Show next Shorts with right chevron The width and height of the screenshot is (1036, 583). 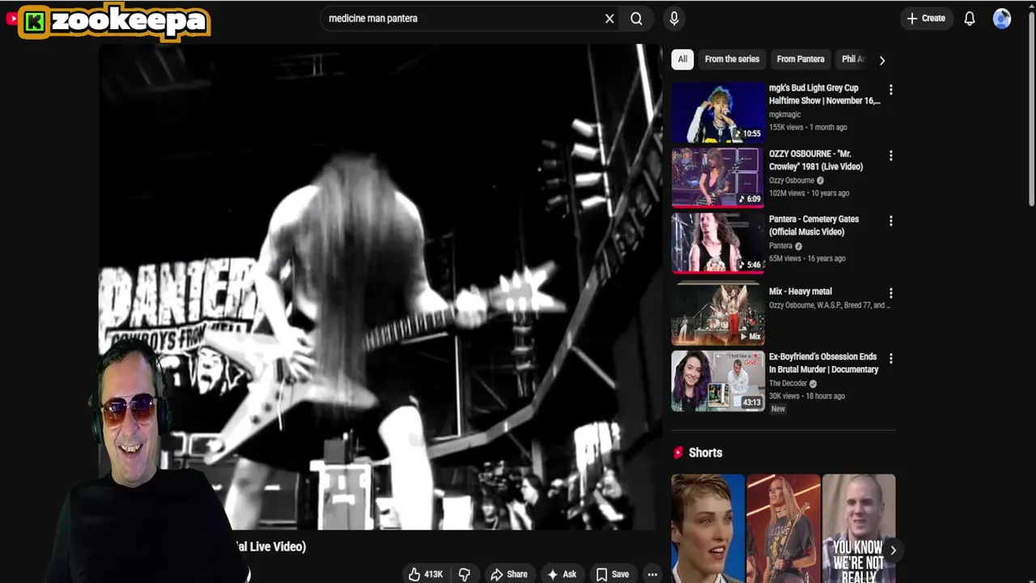893,551
